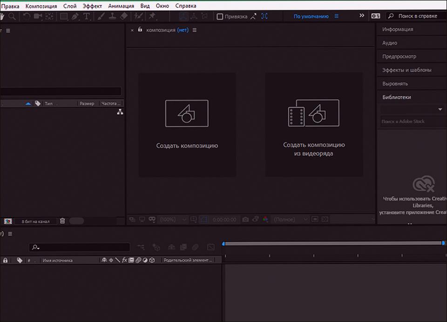This screenshot has width=447, height=322.
Task: Click the trash icon in Project panel
Action: point(62,221)
